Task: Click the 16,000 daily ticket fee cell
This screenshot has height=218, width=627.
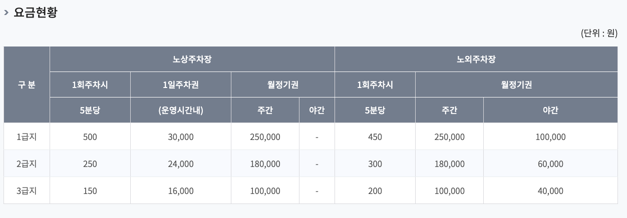Action: point(180,191)
